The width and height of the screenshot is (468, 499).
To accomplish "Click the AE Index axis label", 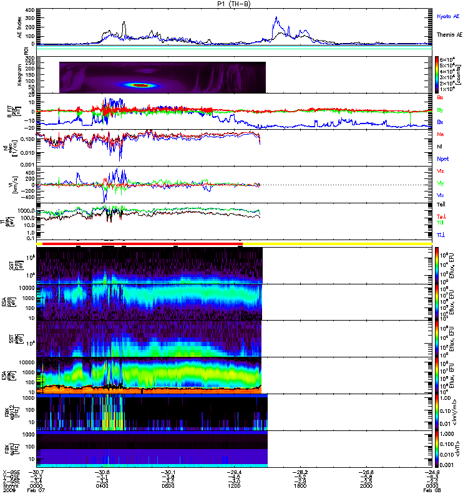I will pyautogui.click(x=20, y=27).
